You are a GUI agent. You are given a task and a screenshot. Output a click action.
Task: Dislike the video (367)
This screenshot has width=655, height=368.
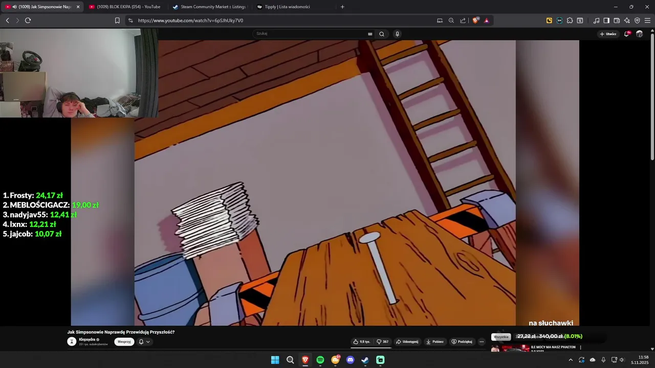(382, 341)
